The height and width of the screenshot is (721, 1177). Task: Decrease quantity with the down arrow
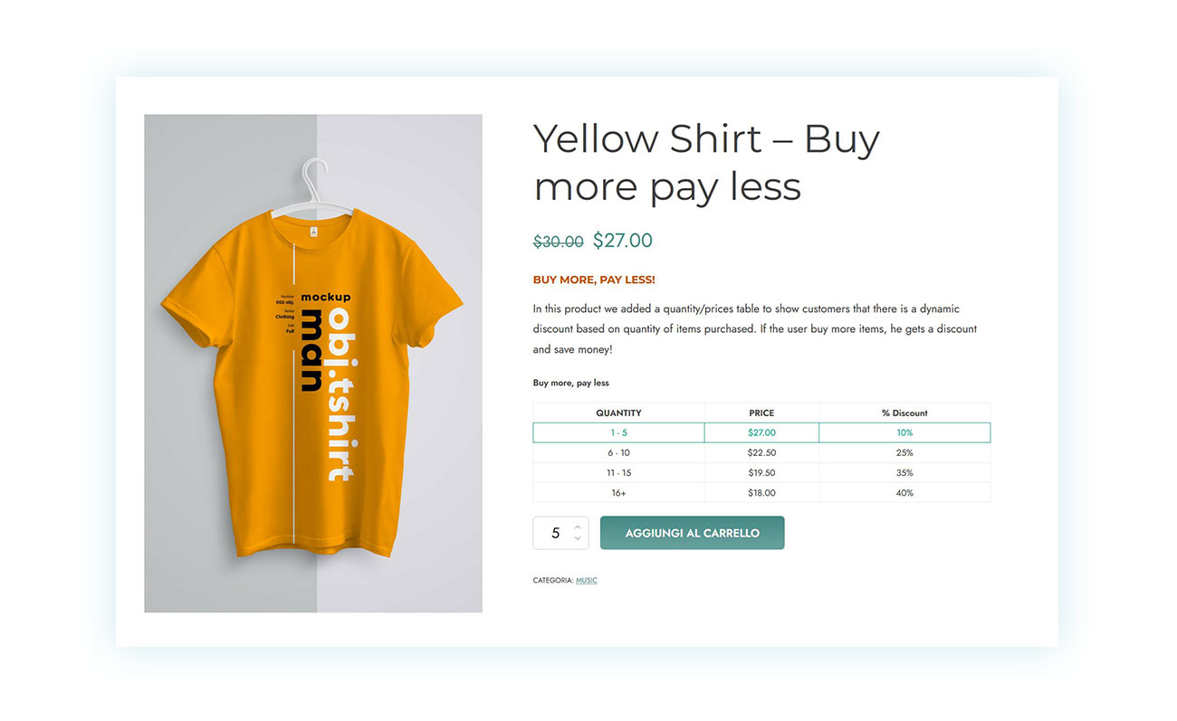click(x=578, y=539)
